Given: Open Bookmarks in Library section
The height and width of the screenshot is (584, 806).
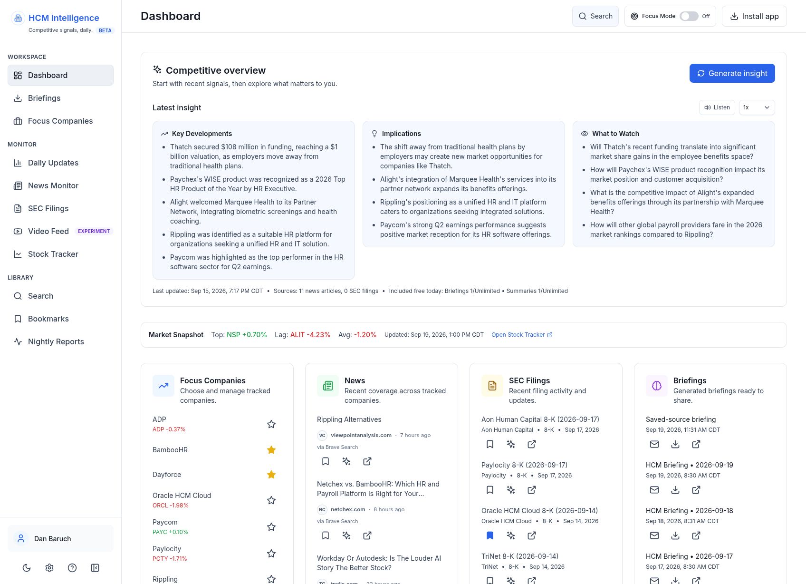Looking at the screenshot, I should click(60, 319).
